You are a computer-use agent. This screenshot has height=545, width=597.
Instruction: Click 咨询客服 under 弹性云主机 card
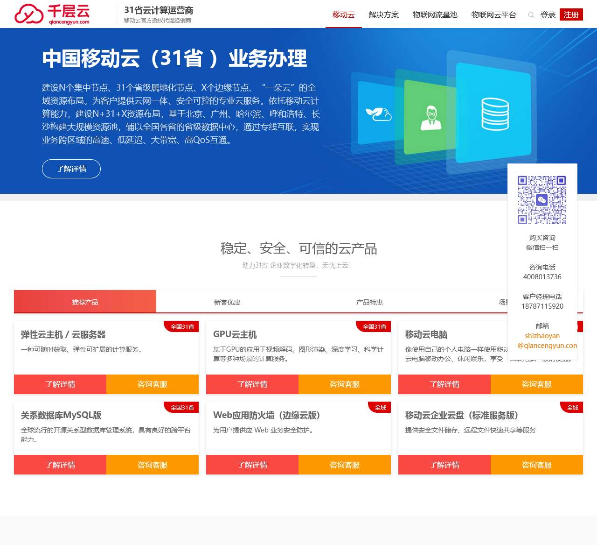[x=153, y=384]
